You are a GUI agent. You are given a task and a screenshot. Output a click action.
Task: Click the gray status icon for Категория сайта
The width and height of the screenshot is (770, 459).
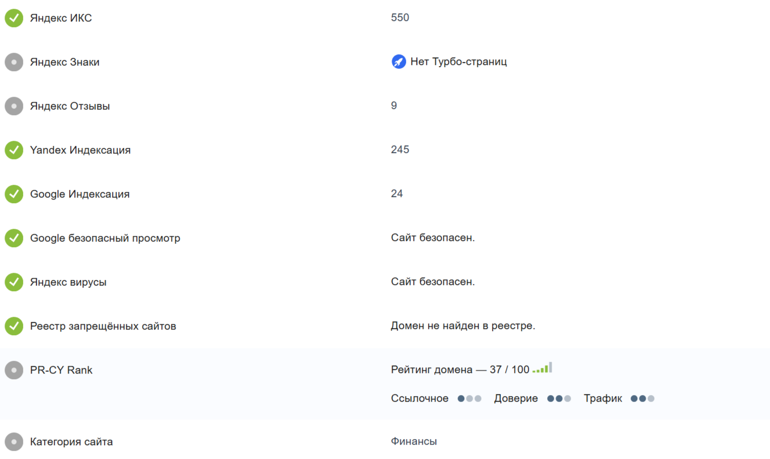click(x=14, y=442)
